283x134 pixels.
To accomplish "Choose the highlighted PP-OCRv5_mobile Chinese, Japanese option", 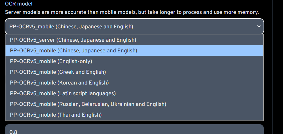I will 73,50.
